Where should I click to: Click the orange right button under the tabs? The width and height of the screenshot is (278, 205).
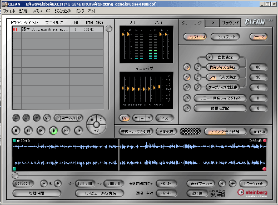[x=259, y=37]
